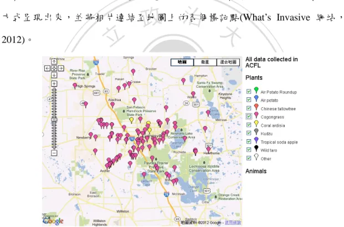Click the Keystone Heights label
Screen dimensions: 344x227
[x=225, y=96]
